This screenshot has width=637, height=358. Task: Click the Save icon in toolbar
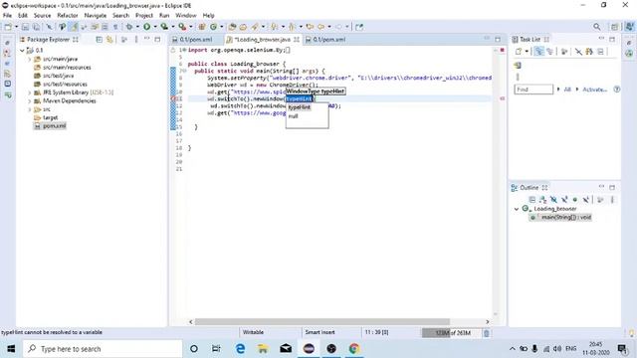[25, 27]
